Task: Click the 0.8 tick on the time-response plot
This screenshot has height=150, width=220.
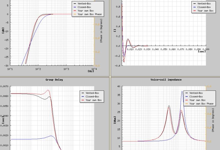Action: [118, 7]
